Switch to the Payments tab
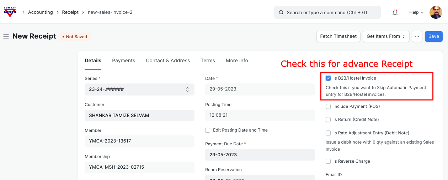448x180 pixels. coord(123,60)
